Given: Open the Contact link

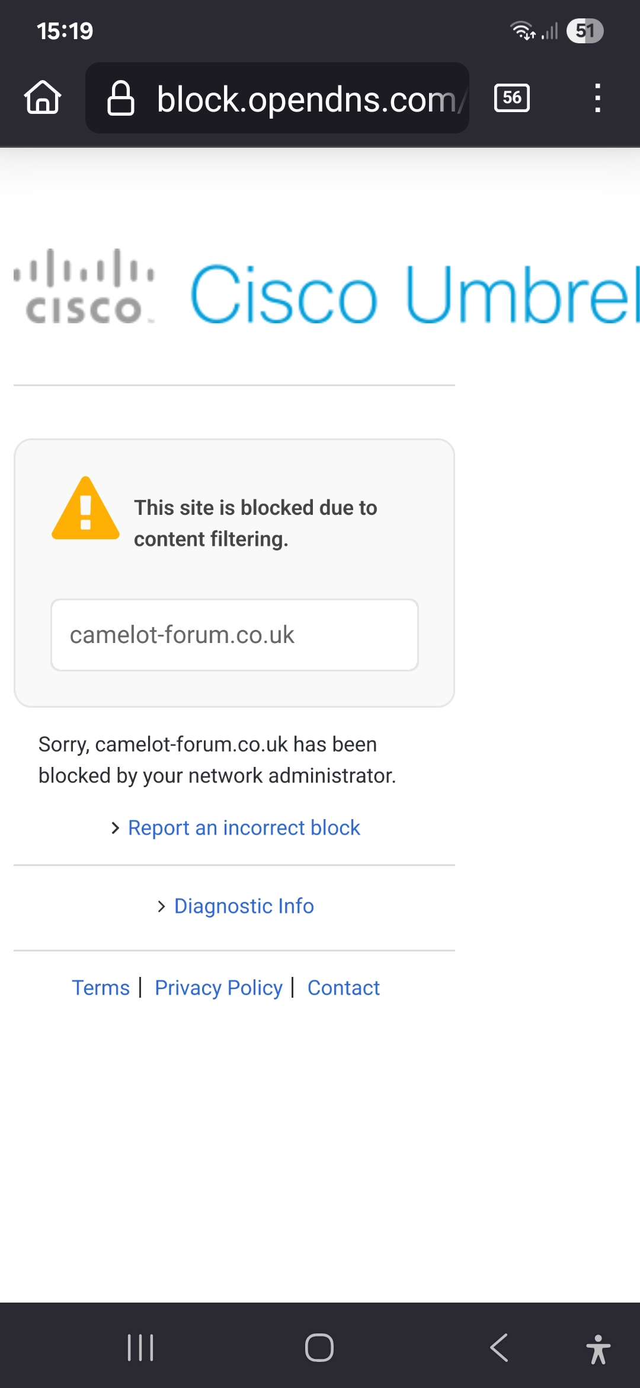Looking at the screenshot, I should pyautogui.click(x=344, y=988).
